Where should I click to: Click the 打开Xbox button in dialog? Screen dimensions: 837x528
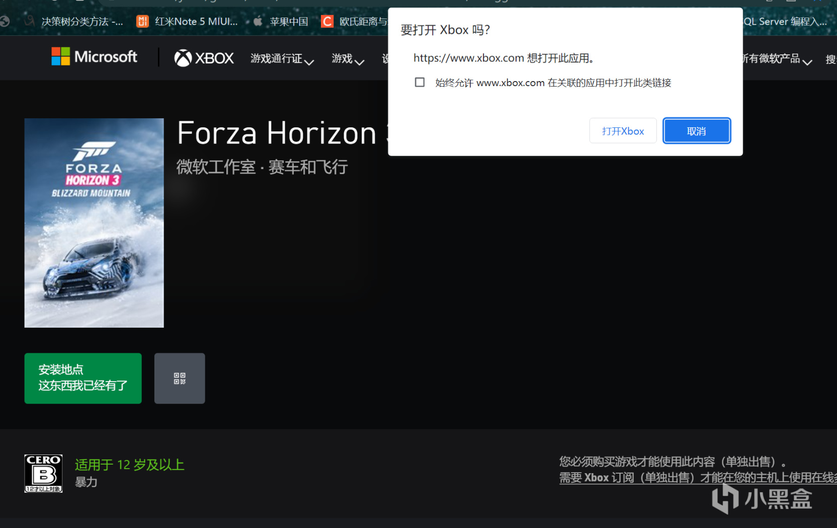(623, 131)
